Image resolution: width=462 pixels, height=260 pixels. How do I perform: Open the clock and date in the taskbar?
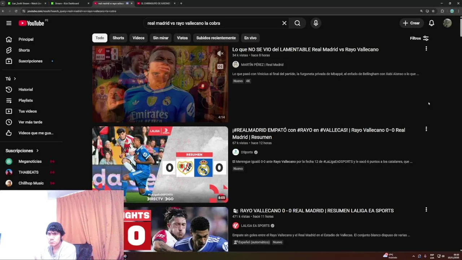click(x=454, y=256)
